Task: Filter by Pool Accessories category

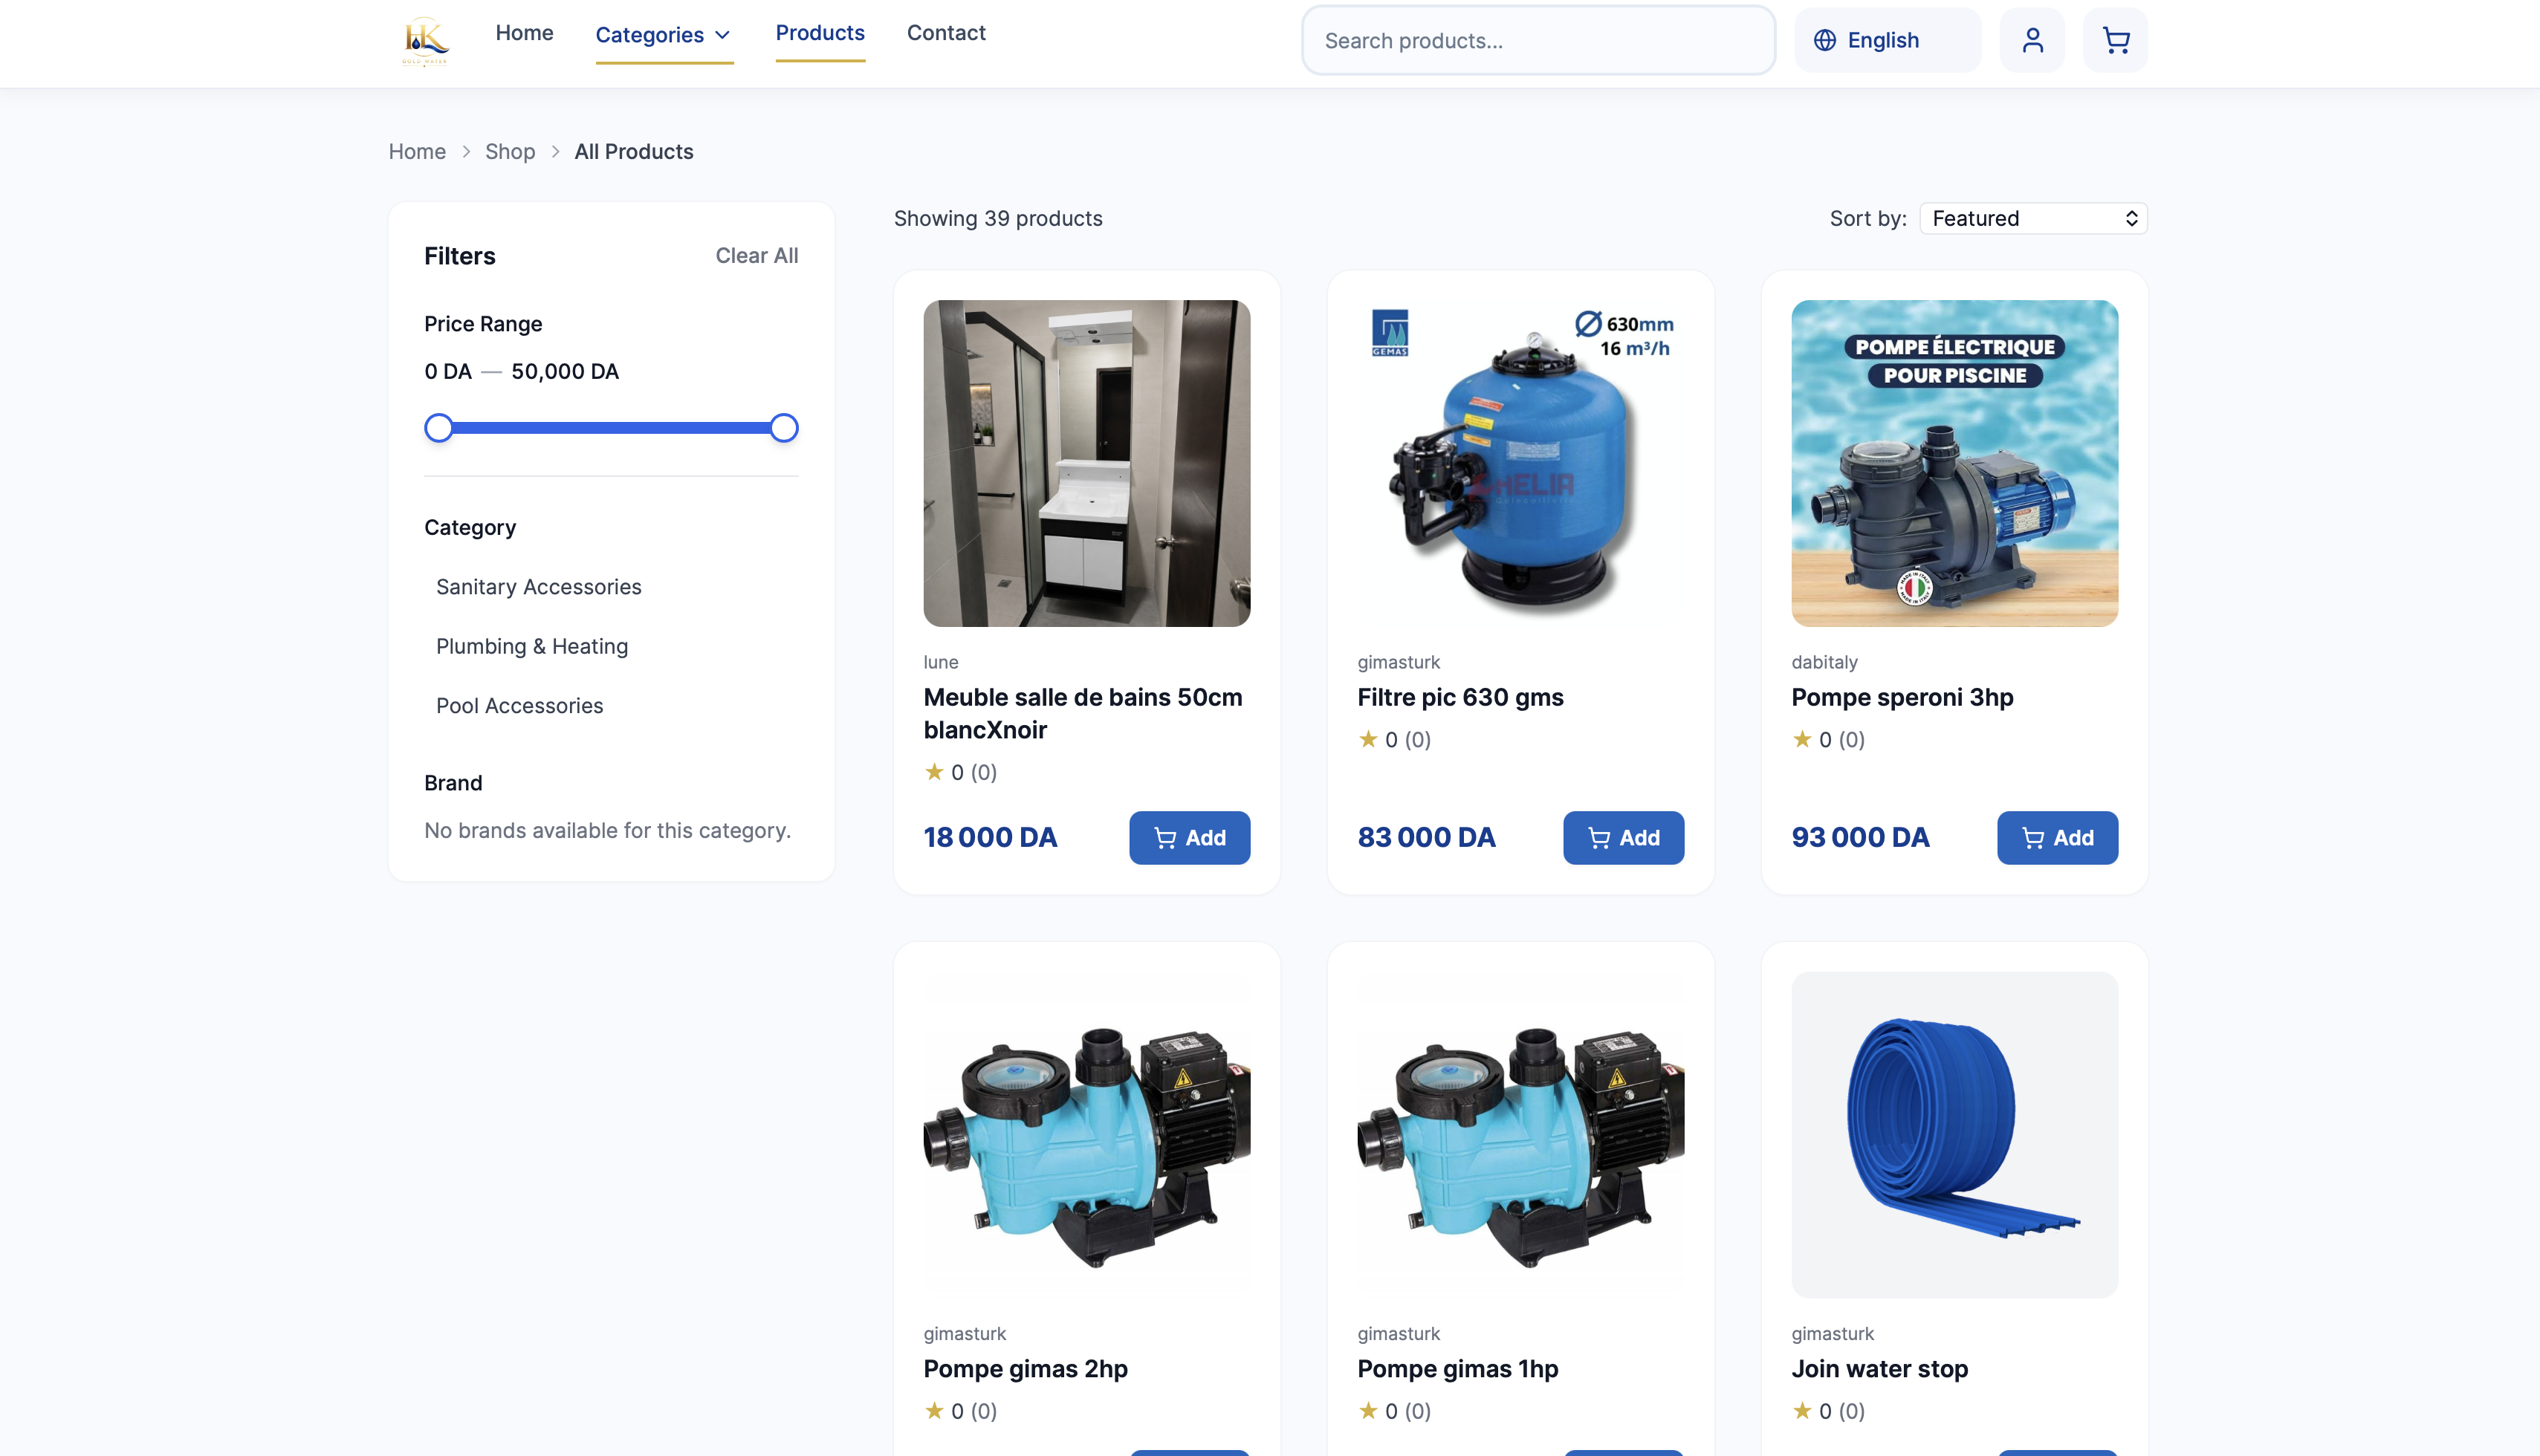Action: coord(519,706)
